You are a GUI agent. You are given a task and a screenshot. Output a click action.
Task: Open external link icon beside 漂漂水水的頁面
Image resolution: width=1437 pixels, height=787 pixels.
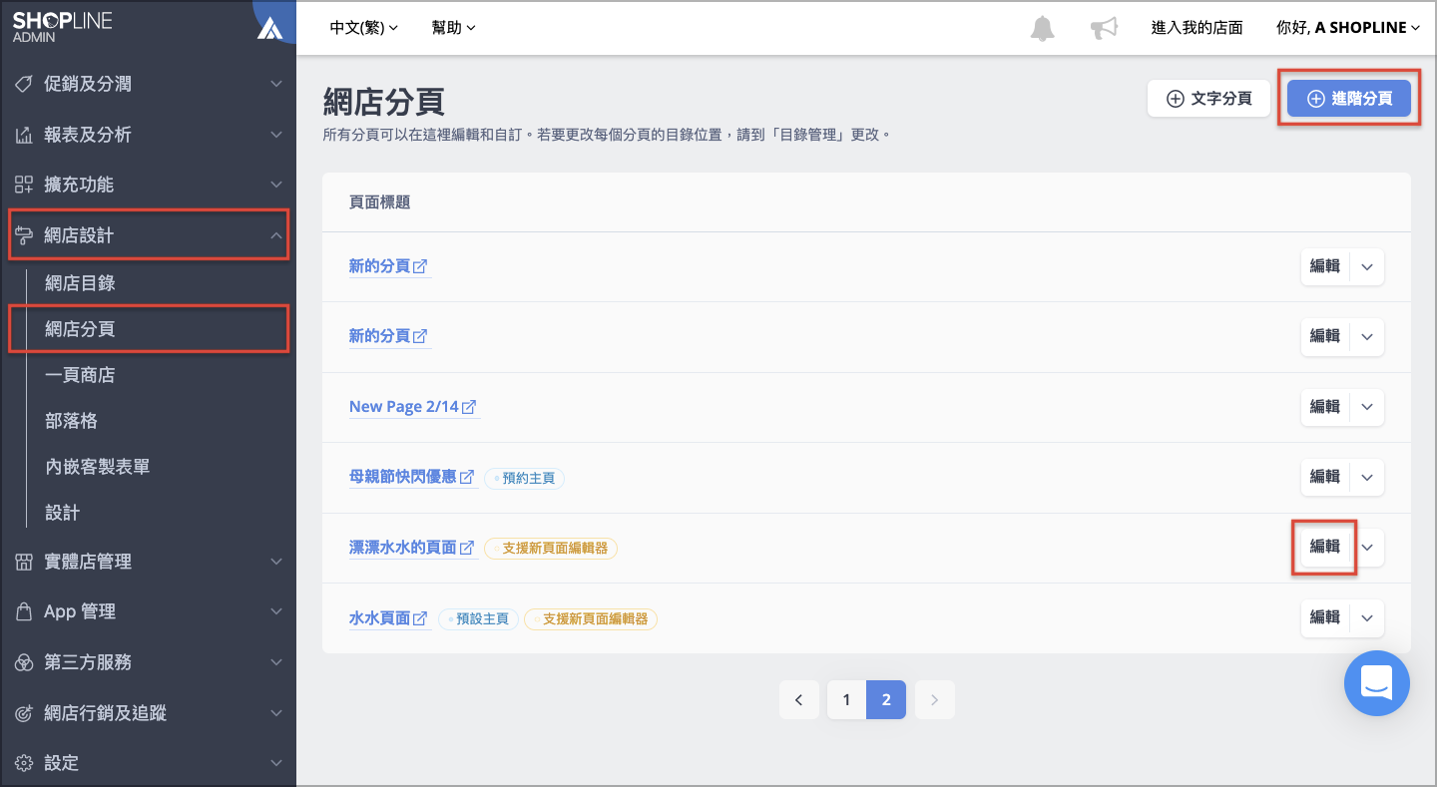(x=466, y=548)
